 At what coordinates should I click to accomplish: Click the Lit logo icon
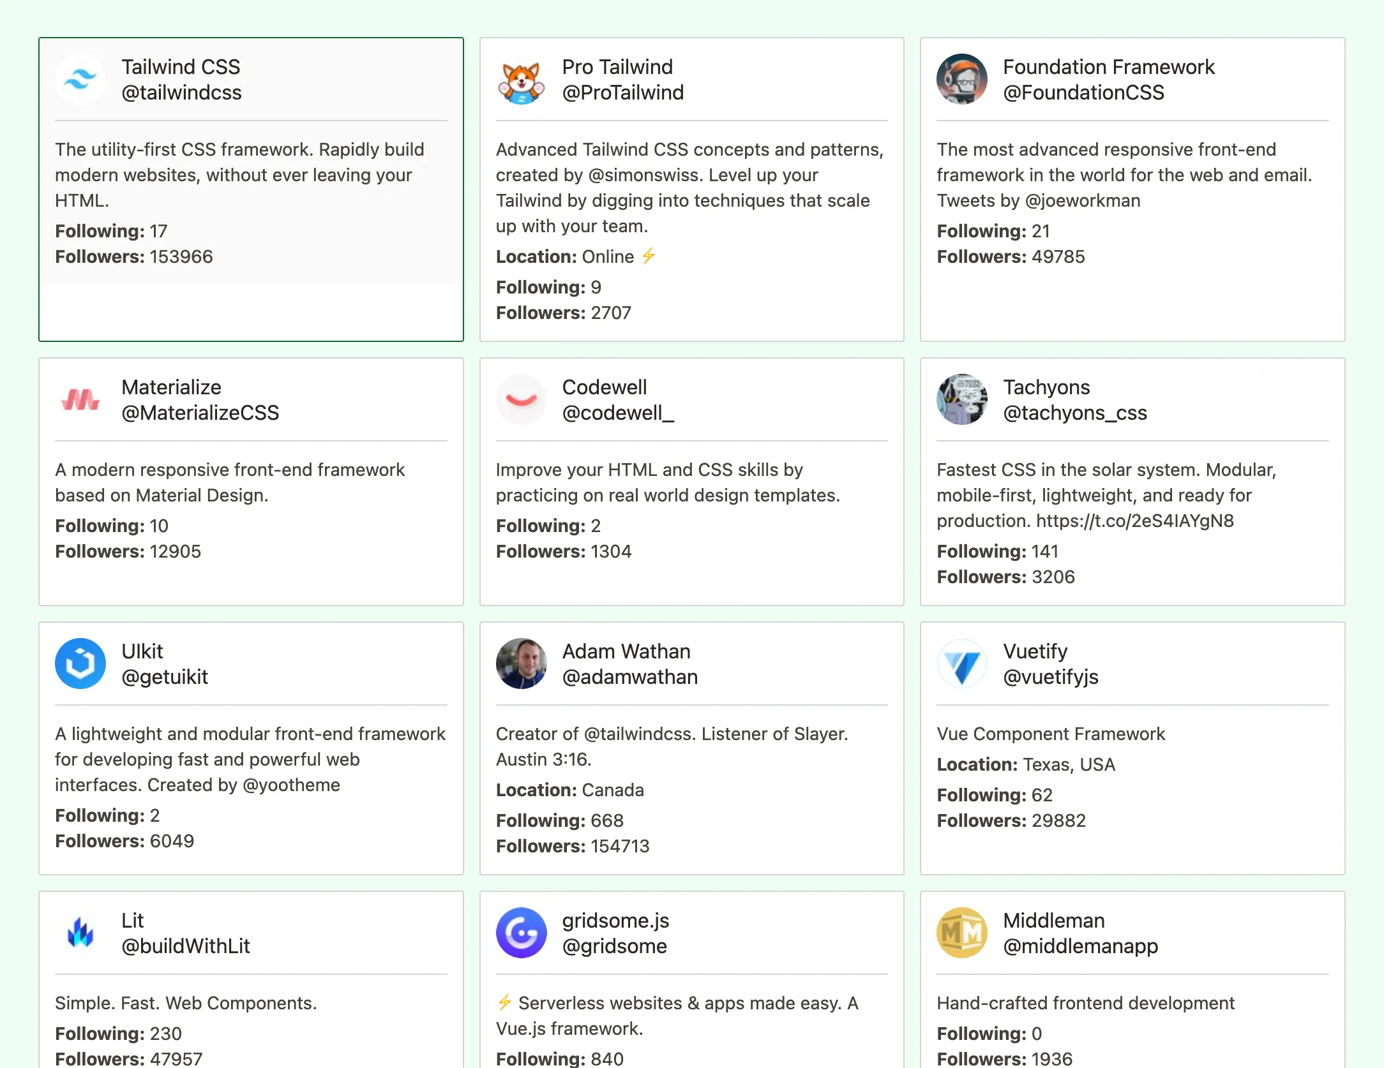[x=80, y=932]
